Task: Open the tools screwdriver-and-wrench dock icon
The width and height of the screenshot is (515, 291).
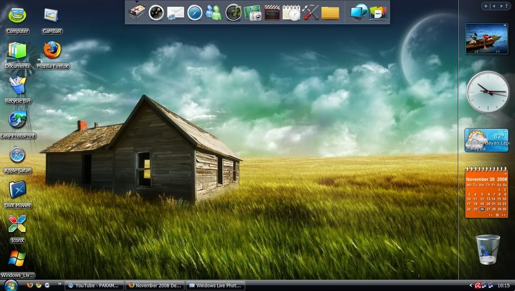Action: [x=311, y=13]
